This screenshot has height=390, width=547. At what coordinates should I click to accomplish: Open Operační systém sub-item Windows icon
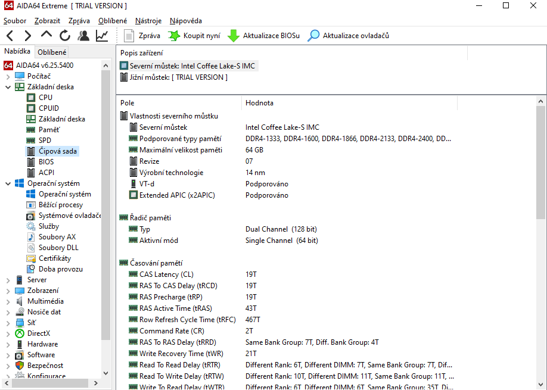pyautogui.click(x=31, y=194)
